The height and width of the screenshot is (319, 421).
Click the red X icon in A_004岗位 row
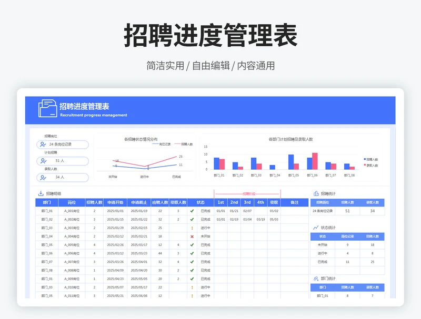(192, 236)
